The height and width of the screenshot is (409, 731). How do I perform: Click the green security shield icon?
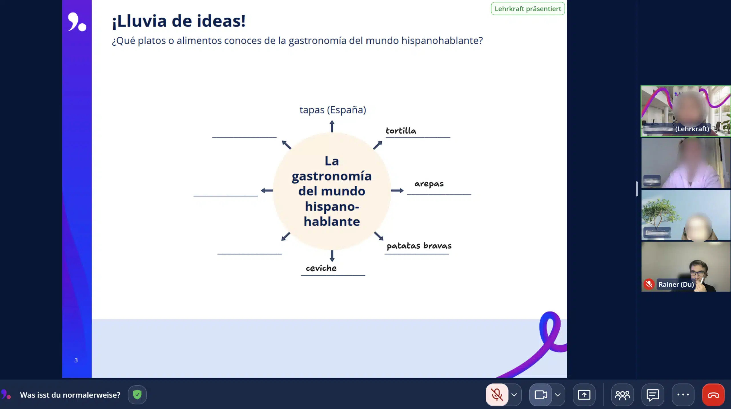tap(137, 395)
